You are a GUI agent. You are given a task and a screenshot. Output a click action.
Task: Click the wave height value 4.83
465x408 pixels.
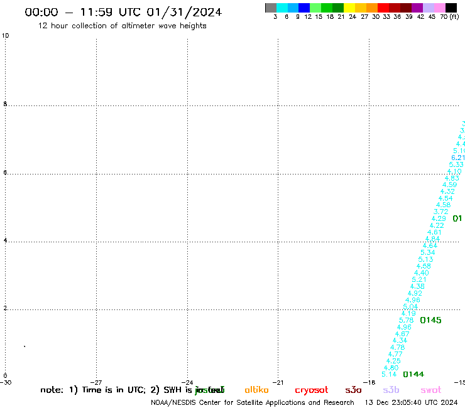(x=452, y=179)
